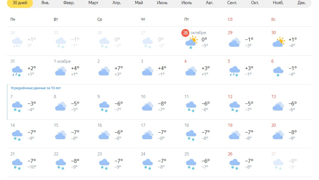Click the sleet icon for November 5
Viewport: 319px width, 180px height.
coord(235,71)
